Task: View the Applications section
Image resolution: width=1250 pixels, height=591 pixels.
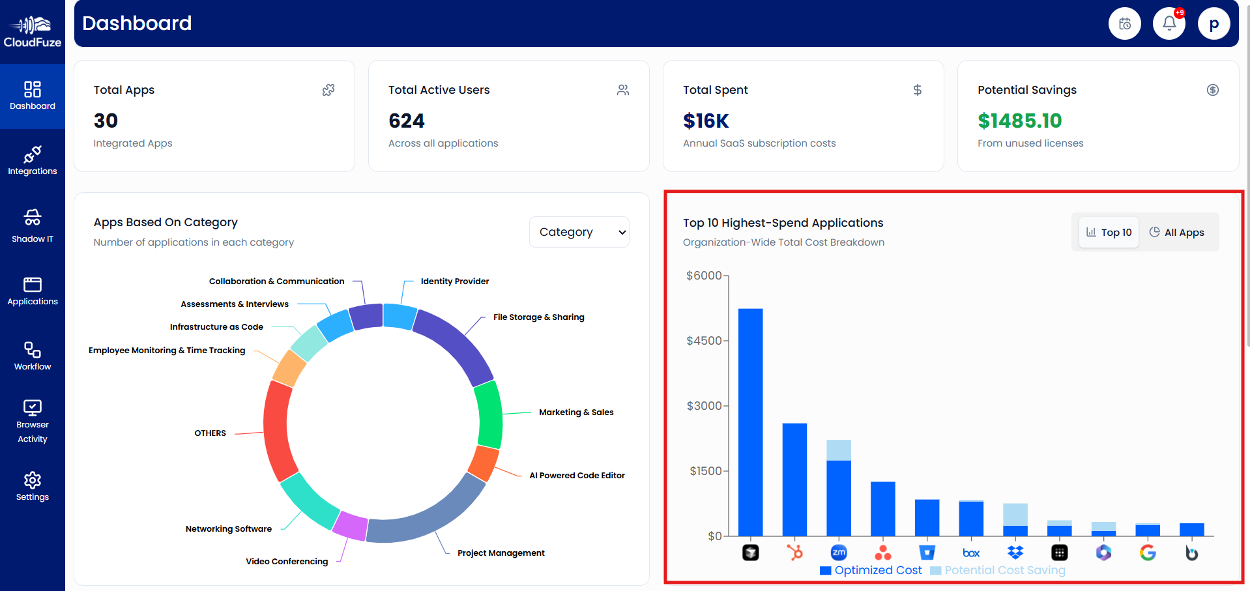Action: (32, 291)
